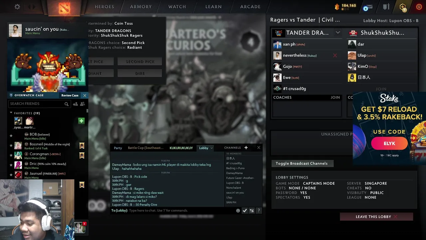Click Future Gazer -Another- in members list
The height and width of the screenshot is (240, 426).
click(240, 178)
